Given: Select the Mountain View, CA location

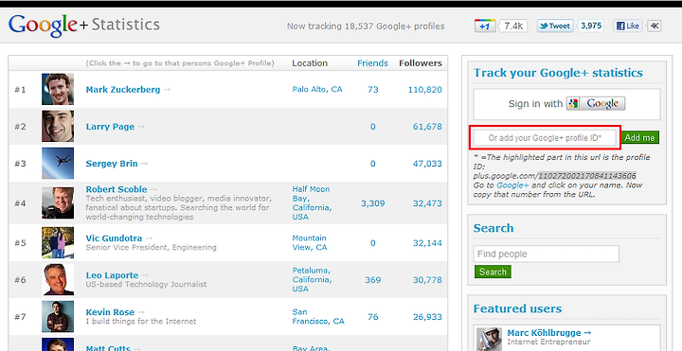Looking at the screenshot, I should (309, 243).
